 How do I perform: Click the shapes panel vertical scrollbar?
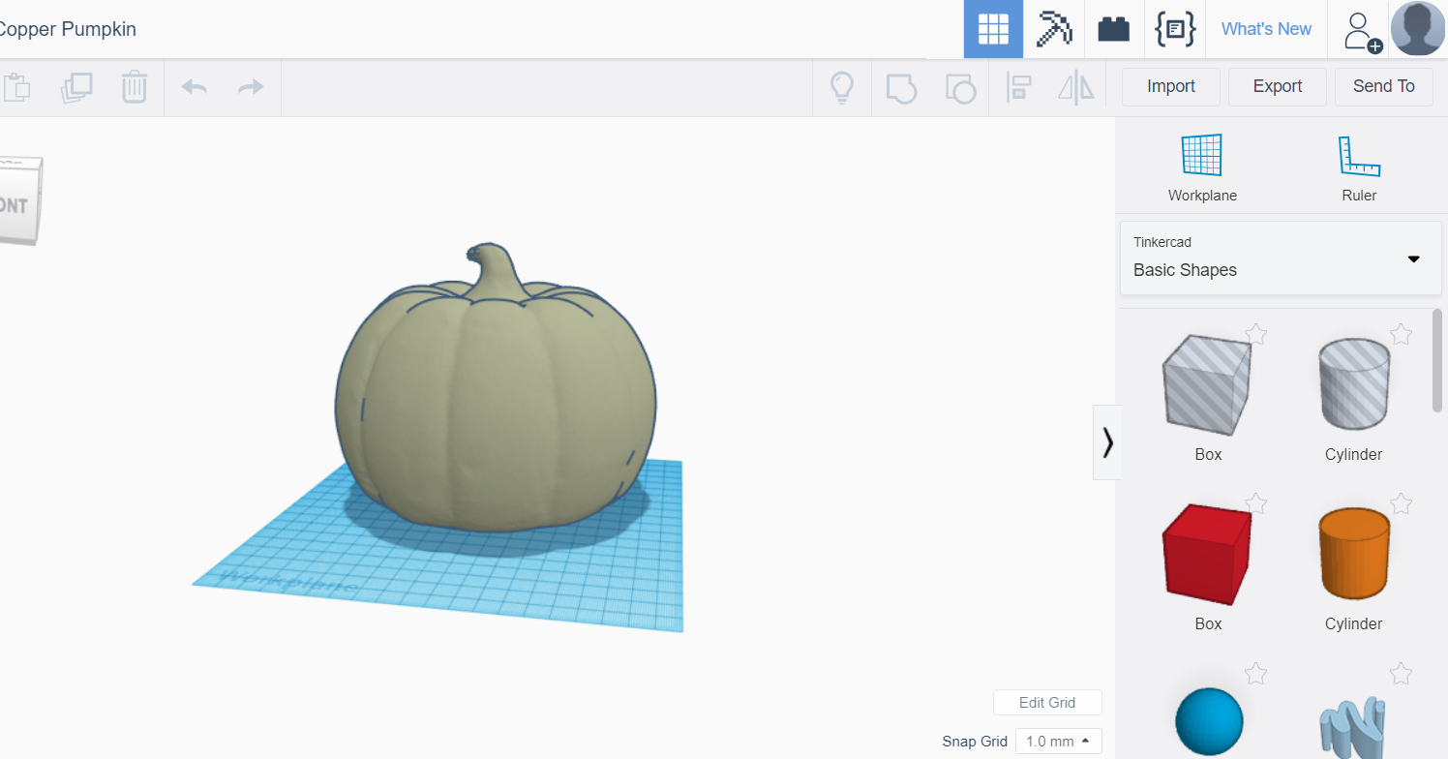[x=1437, y=361]
